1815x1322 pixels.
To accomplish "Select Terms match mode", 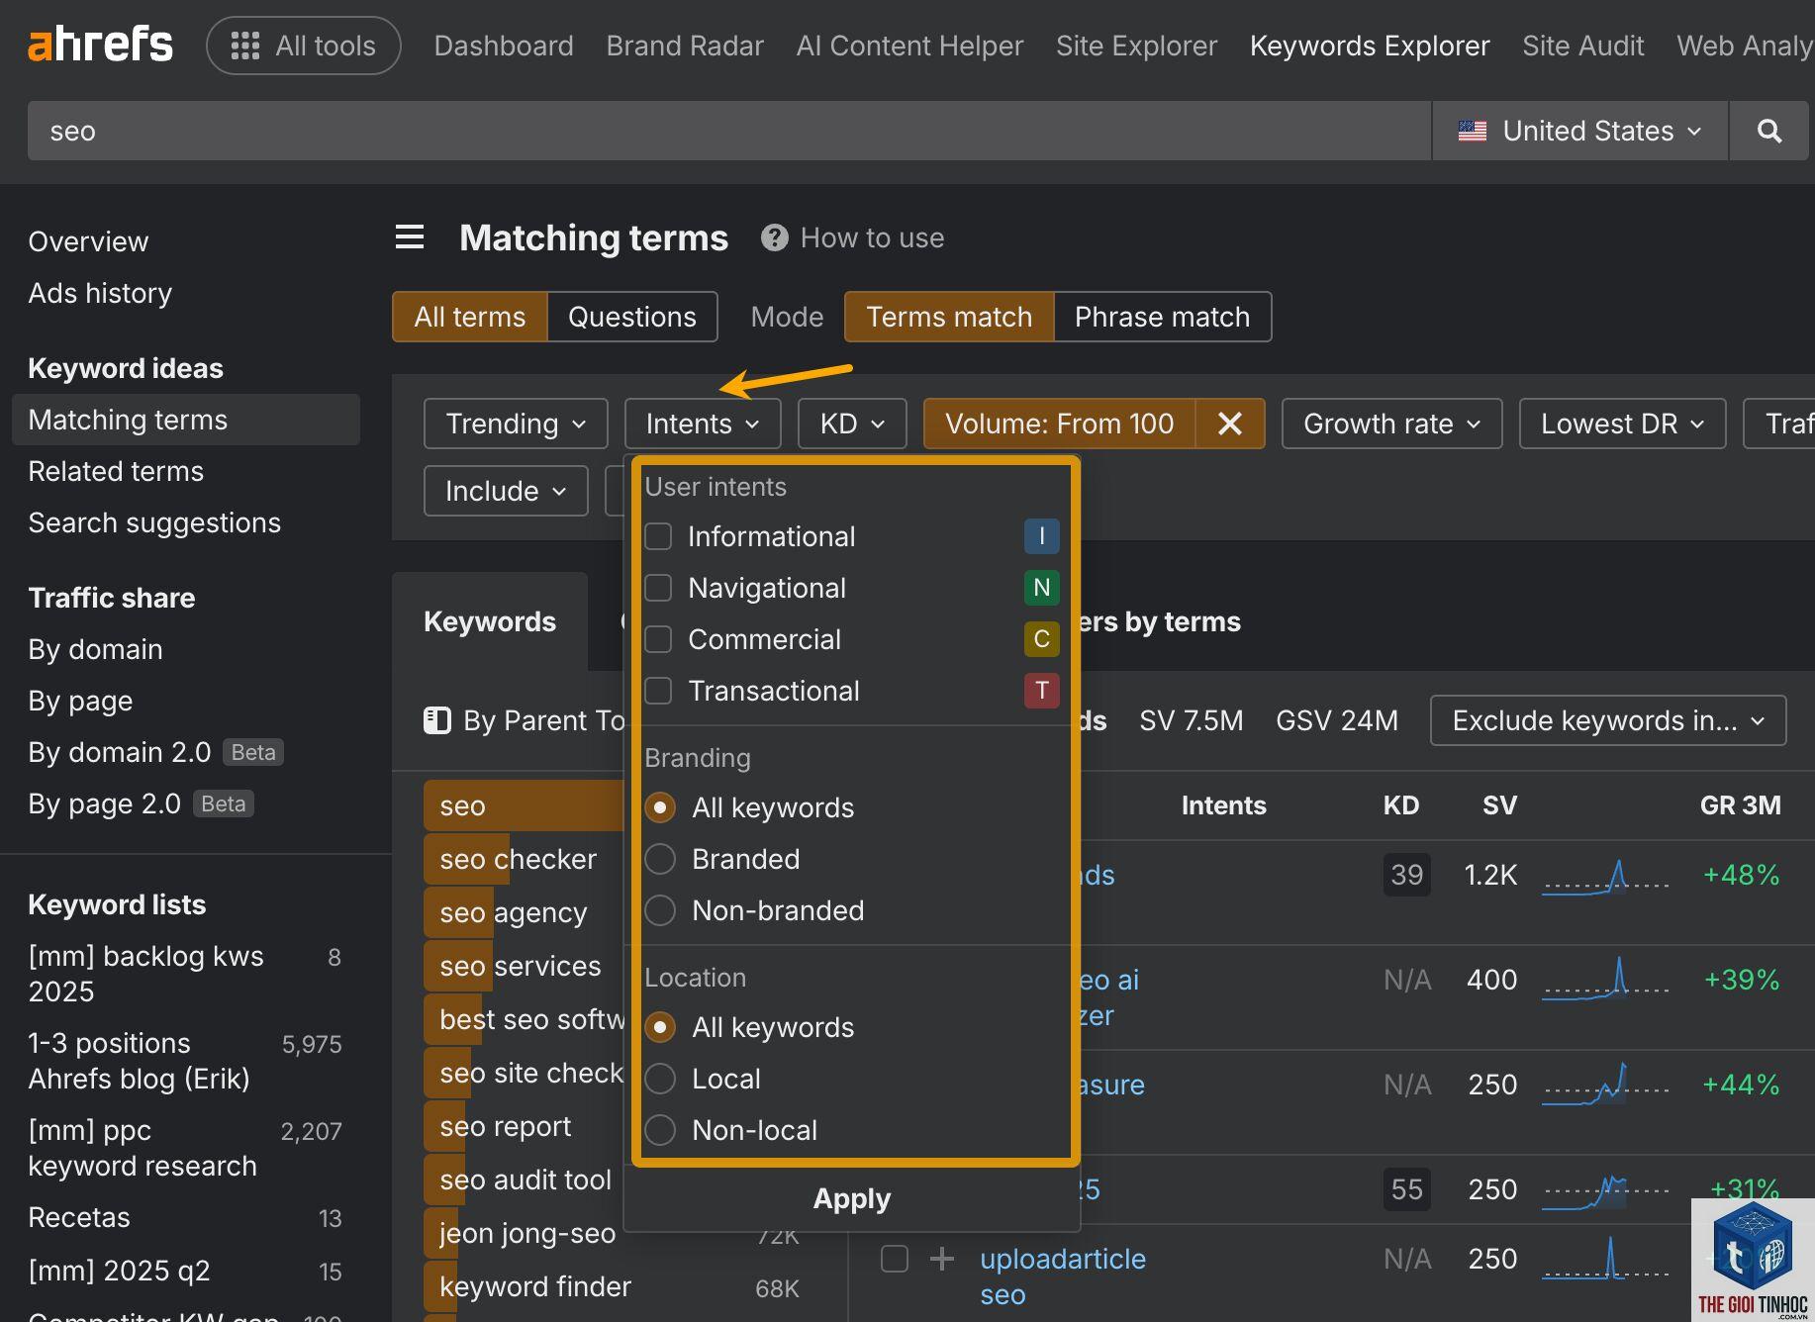I will (949, 317).
